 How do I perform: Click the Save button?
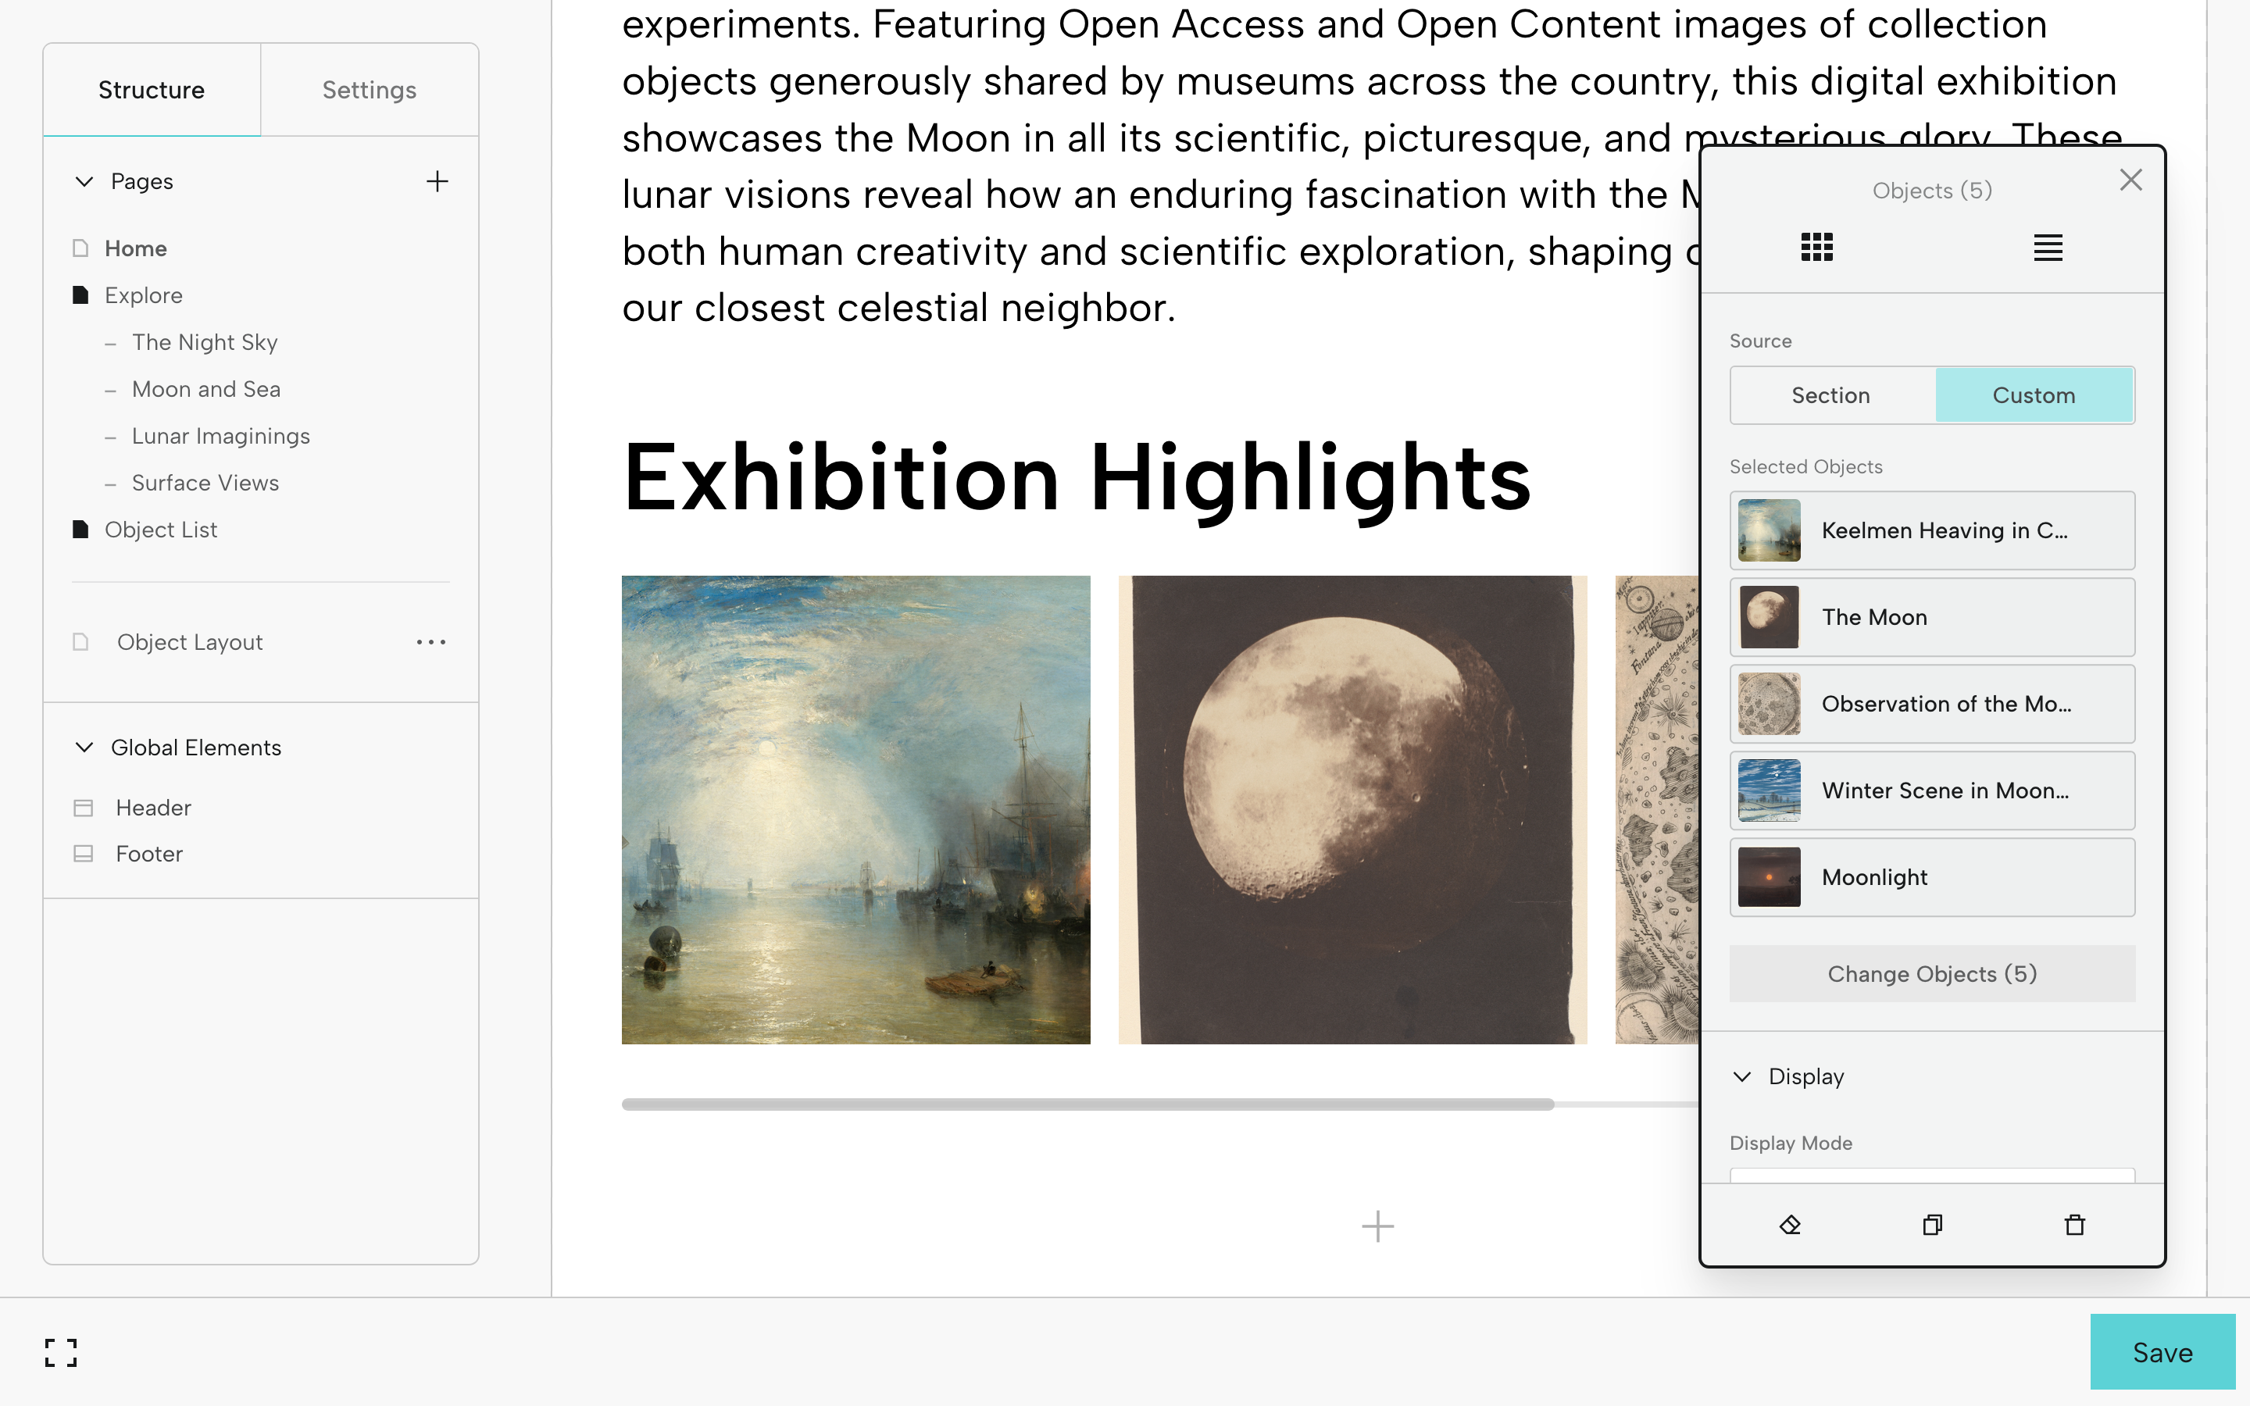(2162, 1352)
